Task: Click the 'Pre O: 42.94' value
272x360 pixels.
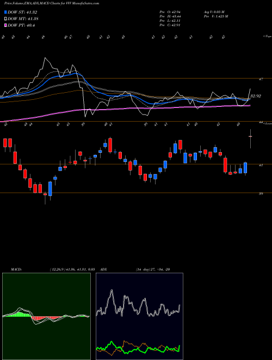Action: coord(170,12)
